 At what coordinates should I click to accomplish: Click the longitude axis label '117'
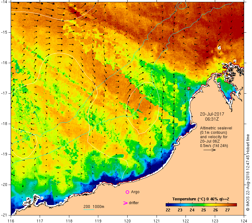pyautogui.click(x=40, y=221)
